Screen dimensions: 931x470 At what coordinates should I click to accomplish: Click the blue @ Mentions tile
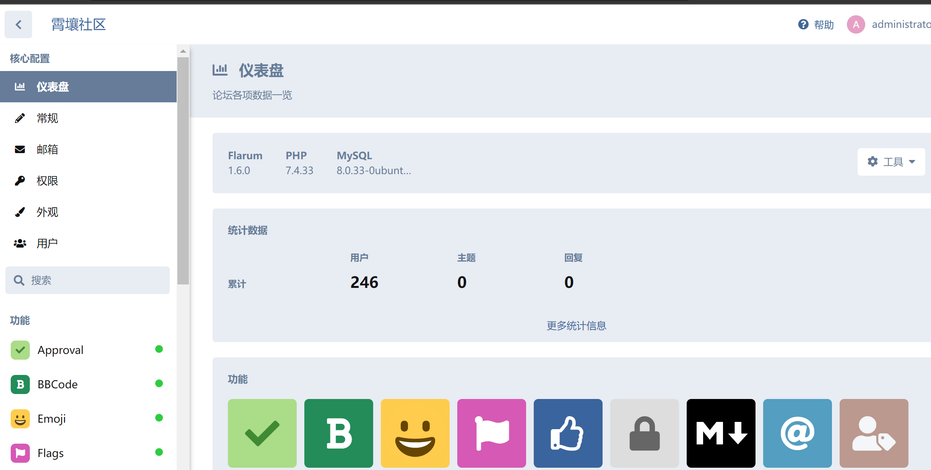coord(797,433)
